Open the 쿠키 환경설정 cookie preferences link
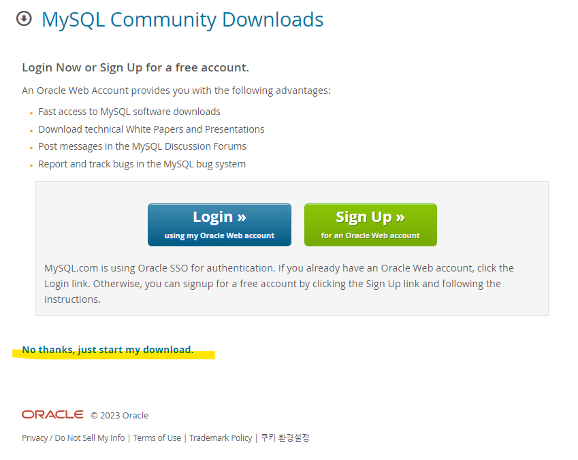 [285, 438]
